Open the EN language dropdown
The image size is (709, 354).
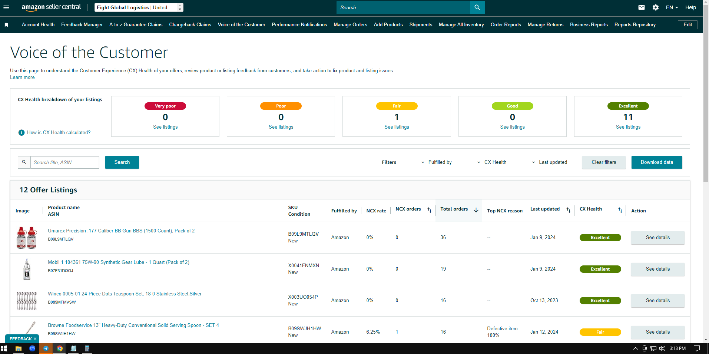coord(672,7)
